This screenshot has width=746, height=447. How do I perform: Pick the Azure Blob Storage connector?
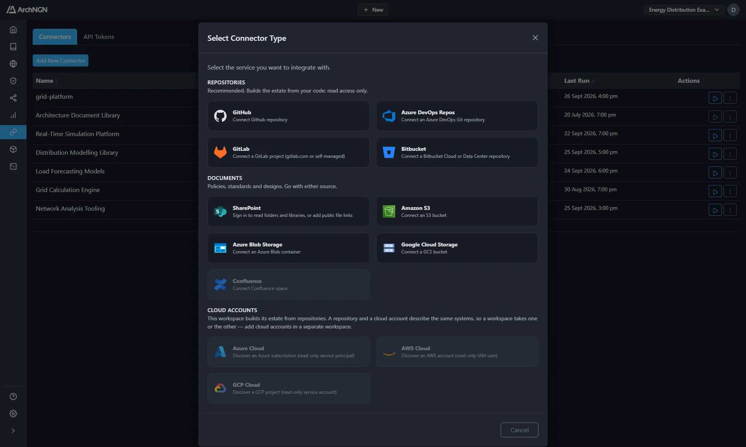(289, 248)
